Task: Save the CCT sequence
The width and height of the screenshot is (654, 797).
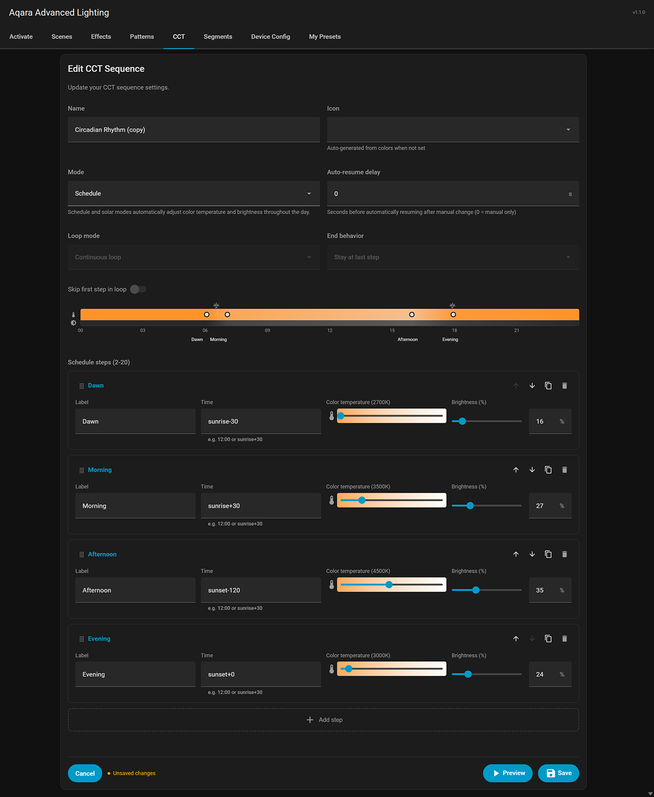Action: point(558,773)
